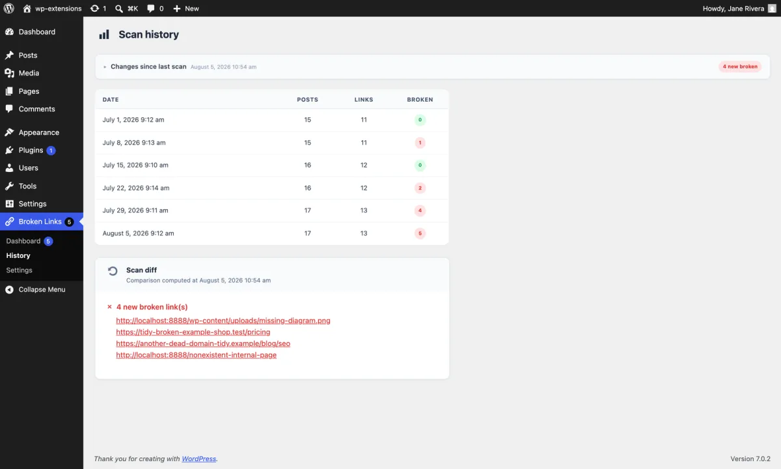Click the 4 new broken badge
Screen dimensions: 781x469
[740, 66]
